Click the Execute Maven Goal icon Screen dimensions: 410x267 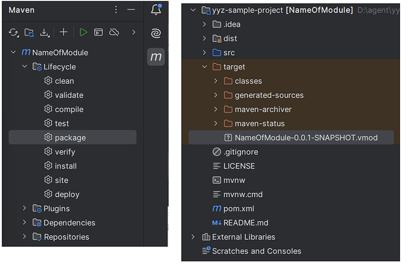coord(98,33)
